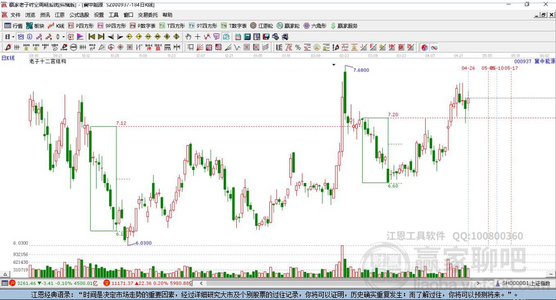Select the crosshair plus cursor tool
556x300 pixels.
point(198,37)
